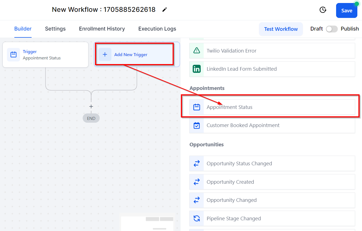Open the version history clock icon

point(323,10)
